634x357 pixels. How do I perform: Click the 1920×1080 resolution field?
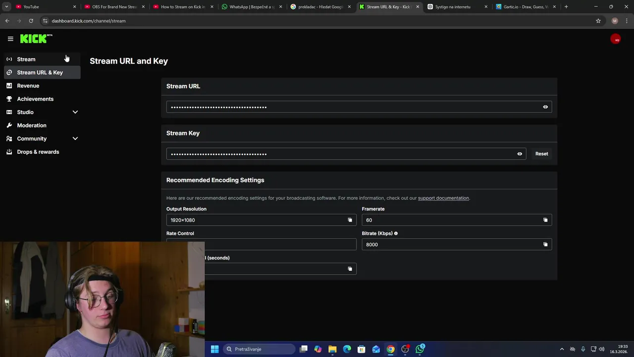pyautogui.click(x=262, y=220)
